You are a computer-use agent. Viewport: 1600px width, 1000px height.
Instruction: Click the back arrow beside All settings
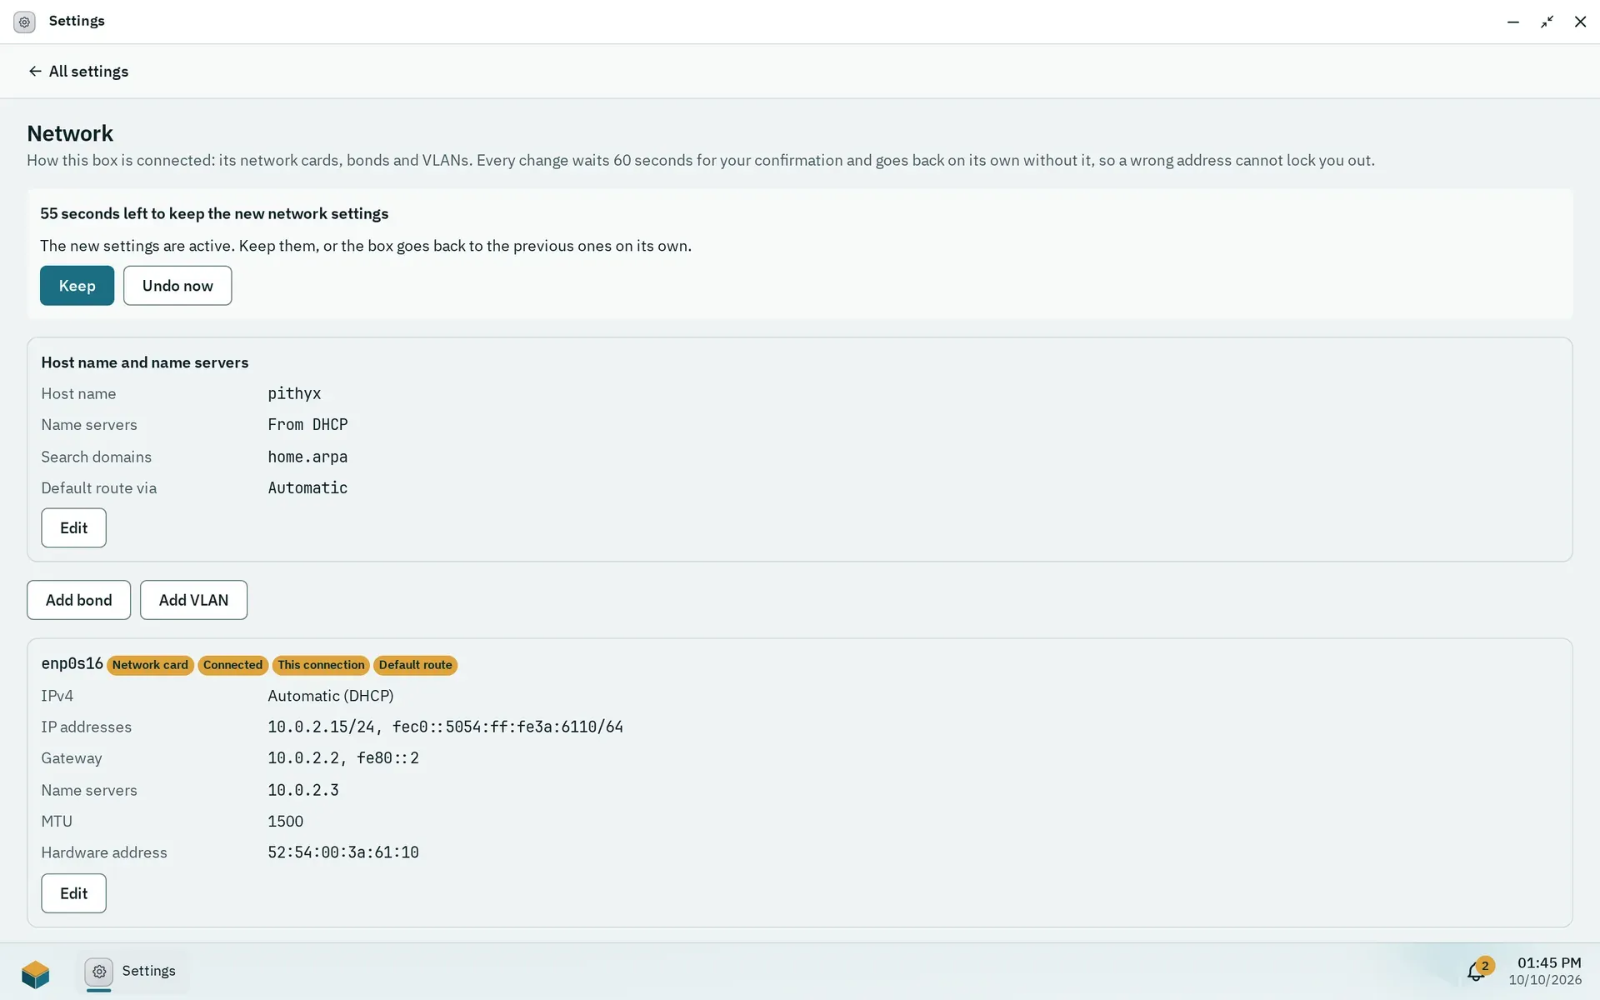[x=34, y=72]
